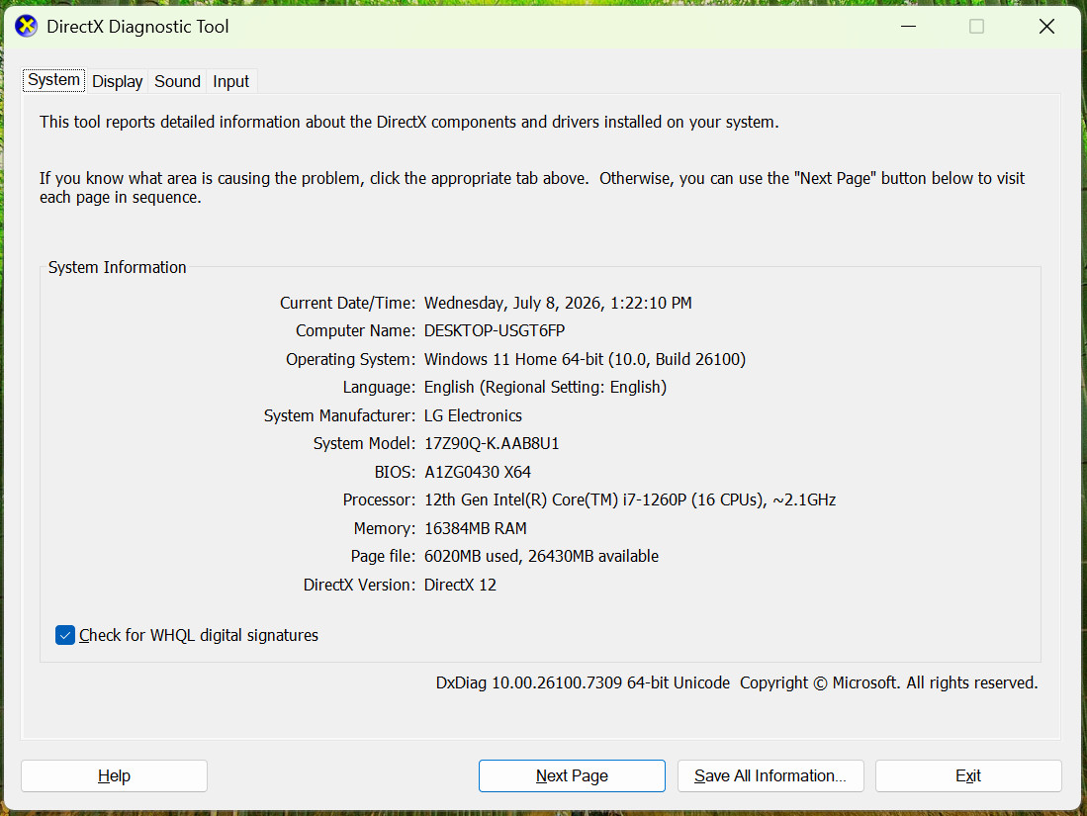Go to the Next Page
Image resolution: width=1087 pixels, height=816 pixels.
point(572,775)
